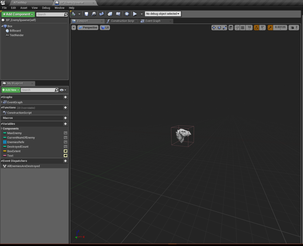This screenshot has width=303, height=246.
Task: Collapse the Variables section
Action: (x=2, y=124)
